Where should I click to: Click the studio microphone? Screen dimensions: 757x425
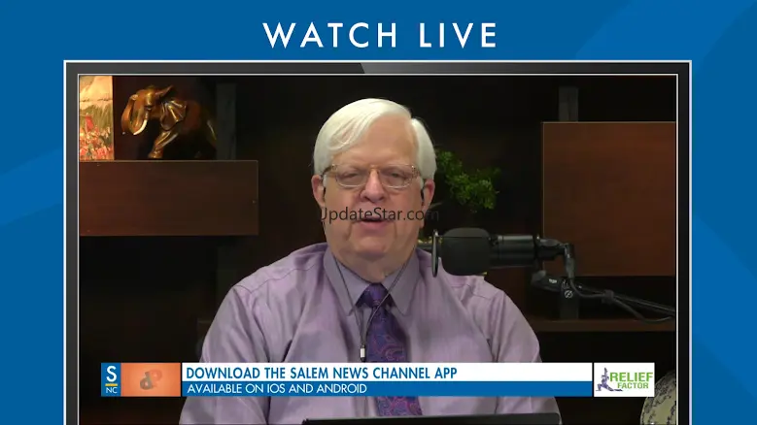click(472, 250)
